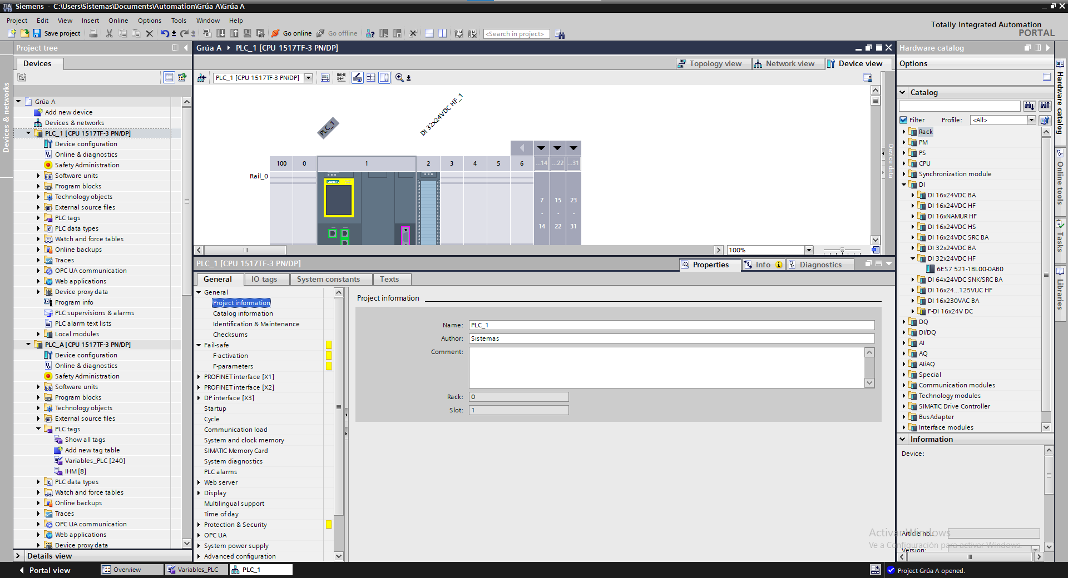The image size is (1068, 578).
Task: Click the Cut scissors icon in toolbar
Action: 109,33
